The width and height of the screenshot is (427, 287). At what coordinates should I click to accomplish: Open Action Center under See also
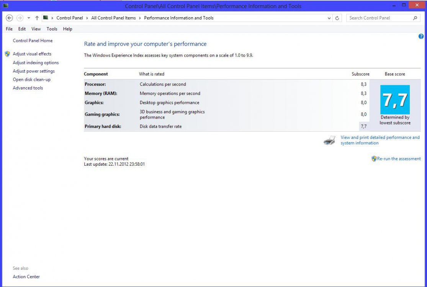point(26,277)
